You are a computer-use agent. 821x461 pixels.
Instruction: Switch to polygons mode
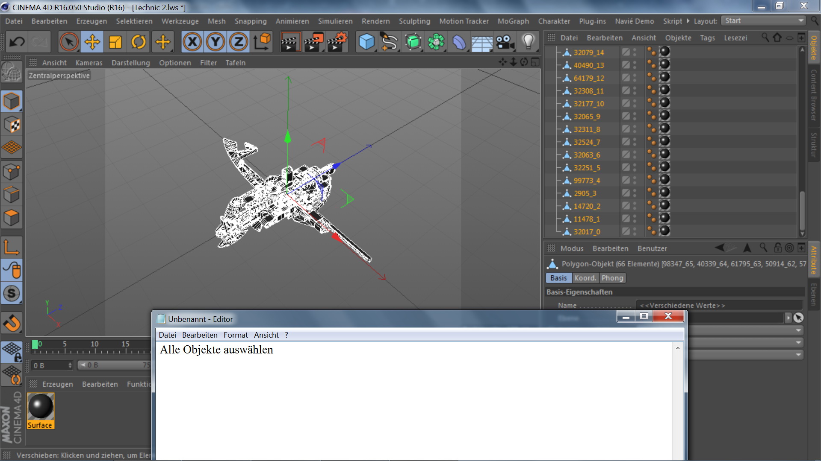point(12,218)
